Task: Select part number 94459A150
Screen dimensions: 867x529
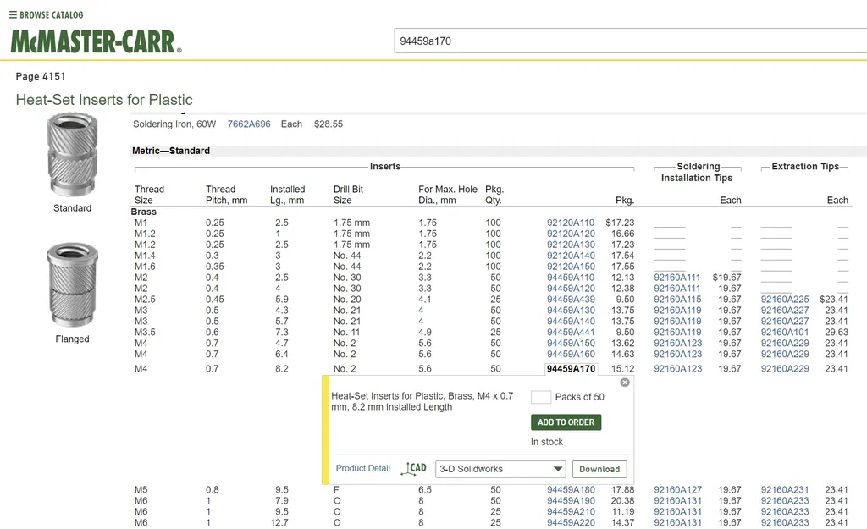Action: click(571, 344)
